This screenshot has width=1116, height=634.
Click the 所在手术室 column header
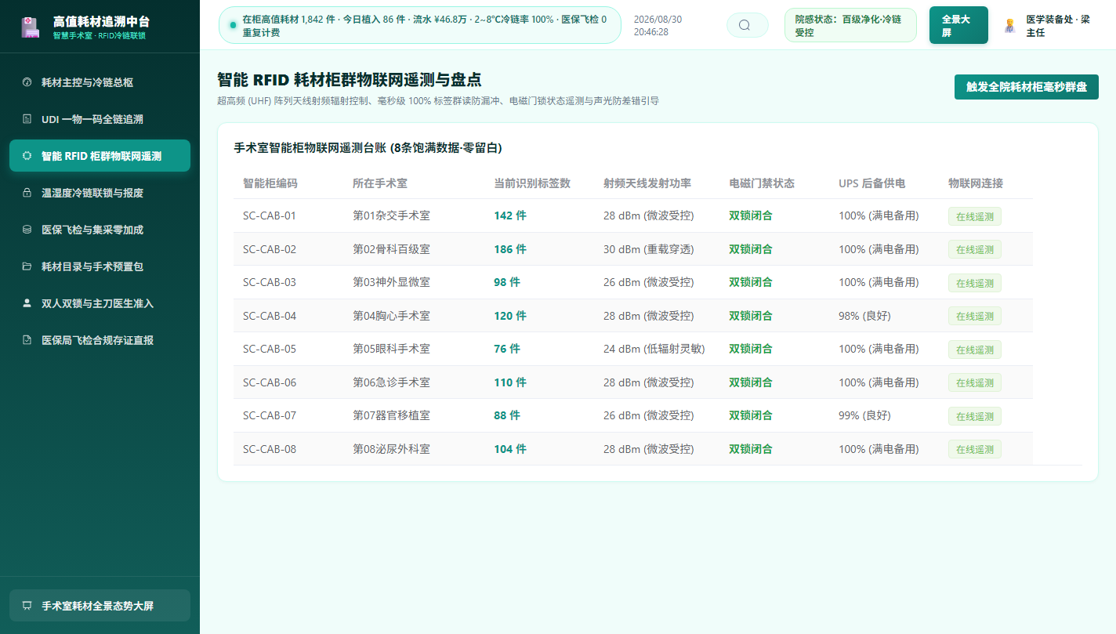click(x=380, y=183)
